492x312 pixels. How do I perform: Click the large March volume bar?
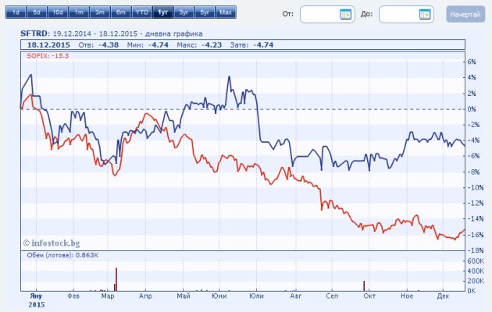pyautogui.click(x=116, y=279)
